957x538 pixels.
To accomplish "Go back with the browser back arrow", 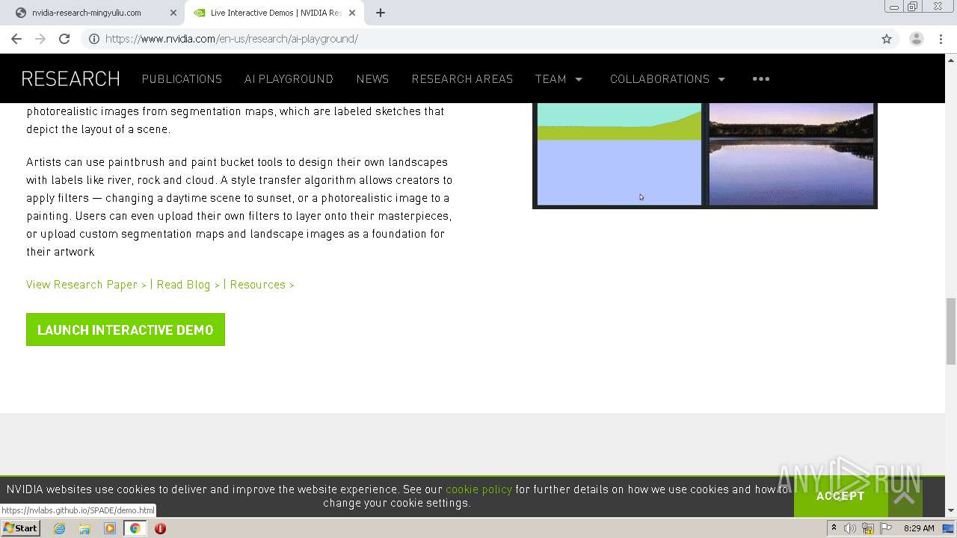I will [x=16, y=39].
